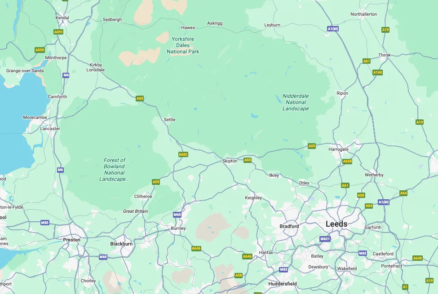Select the Preston city label
438x294 pixels.
pyautogui.click(x=71, y=240)
